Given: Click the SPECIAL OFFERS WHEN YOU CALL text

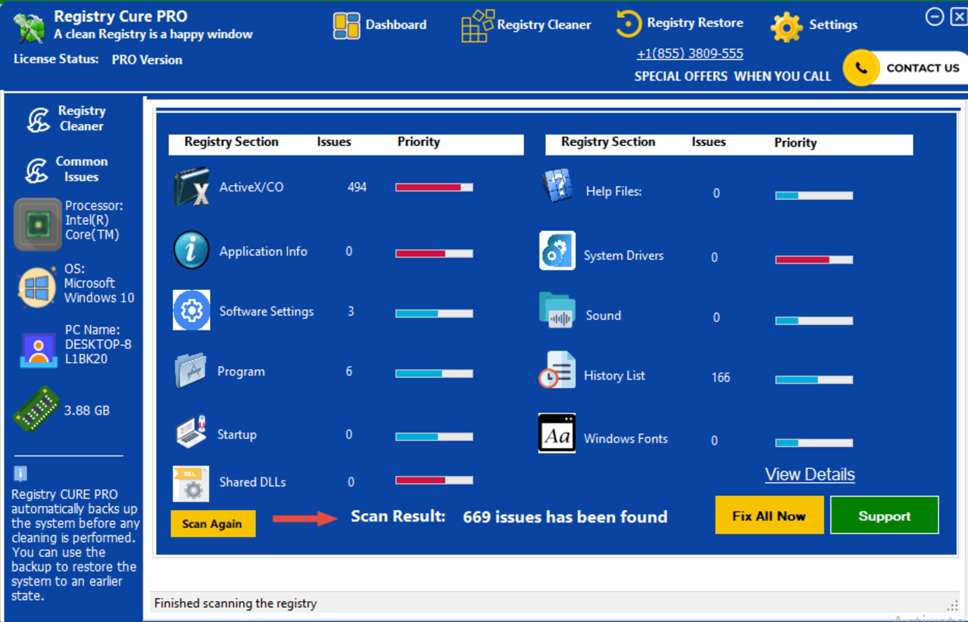Looking at the screenshot, I should point(732,76).
